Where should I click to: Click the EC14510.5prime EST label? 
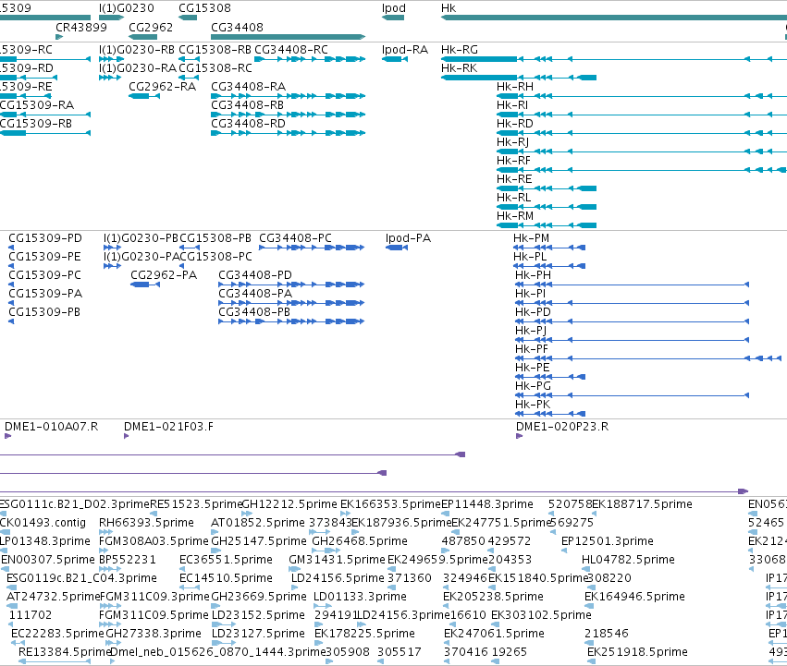[226, 578]
